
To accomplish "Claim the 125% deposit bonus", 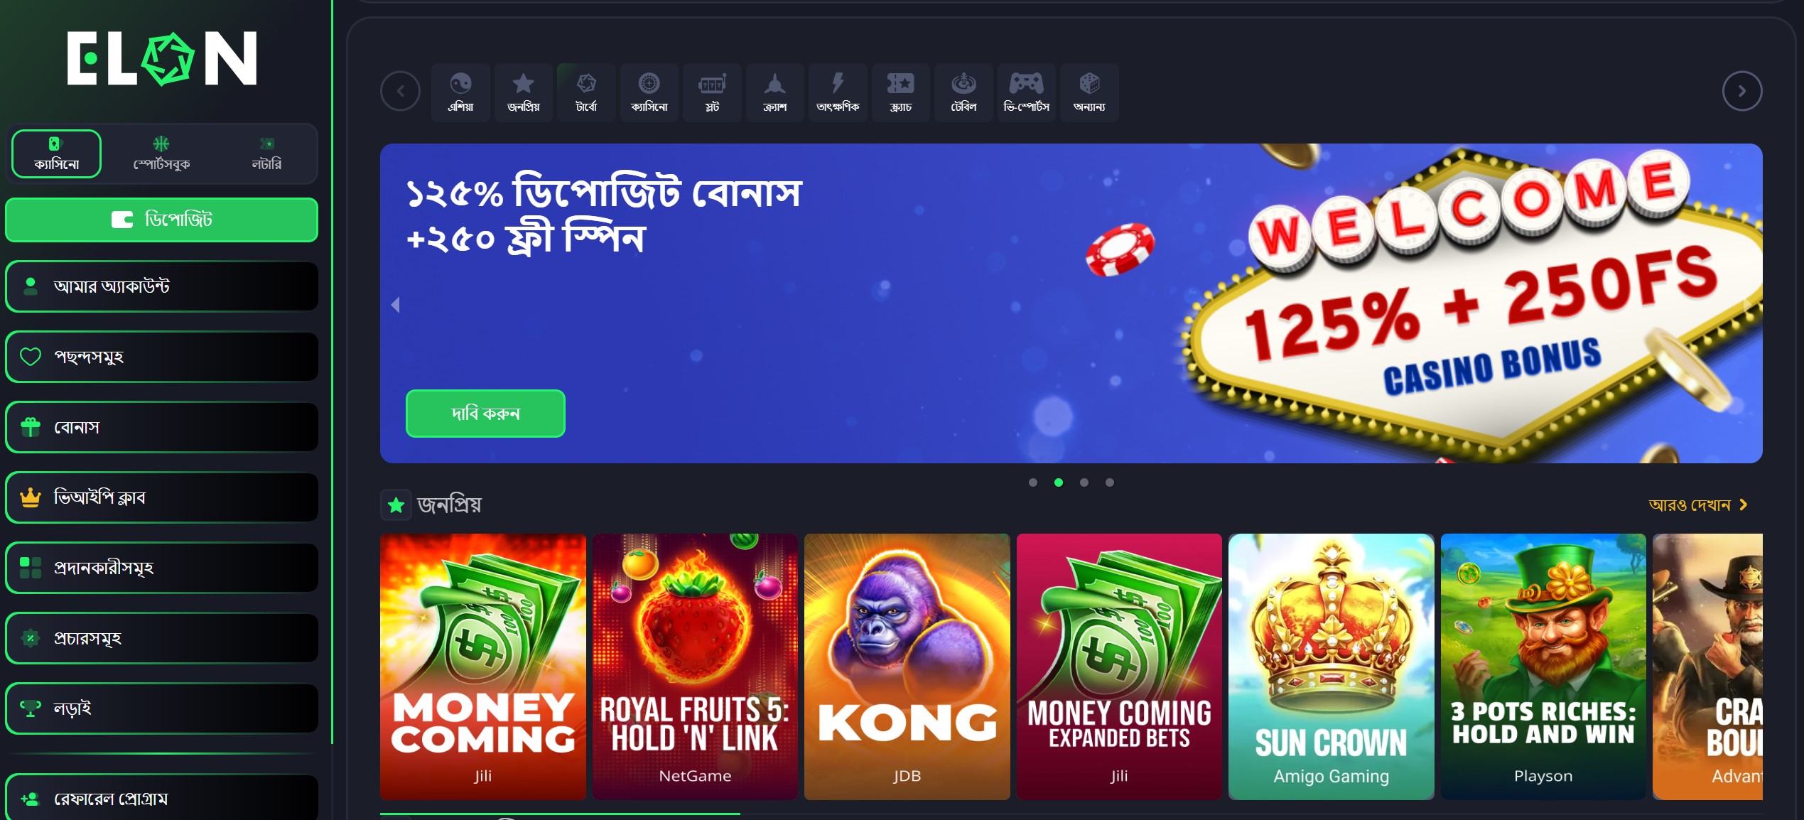I will [x=485, y=414].
